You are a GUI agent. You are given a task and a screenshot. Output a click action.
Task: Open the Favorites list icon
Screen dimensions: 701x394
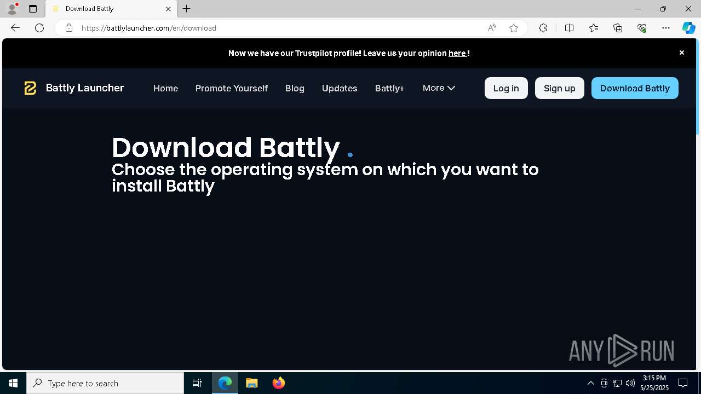click(594, 28)
